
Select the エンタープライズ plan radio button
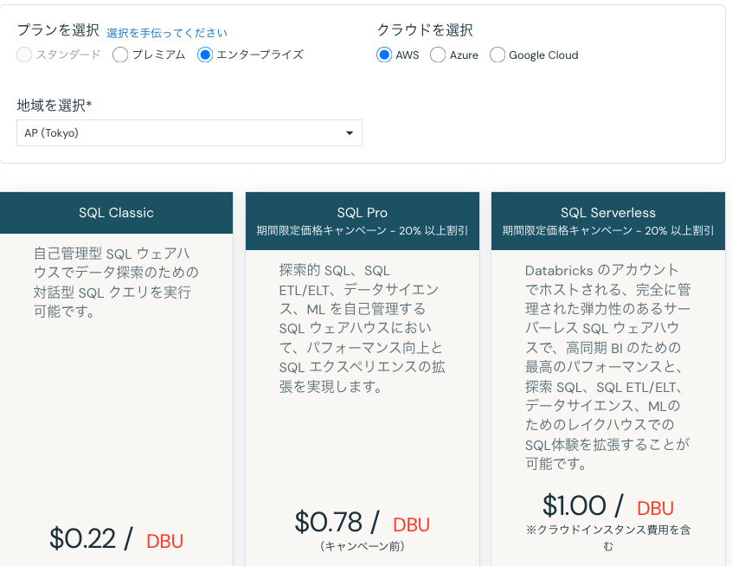(x=205, y=55)
